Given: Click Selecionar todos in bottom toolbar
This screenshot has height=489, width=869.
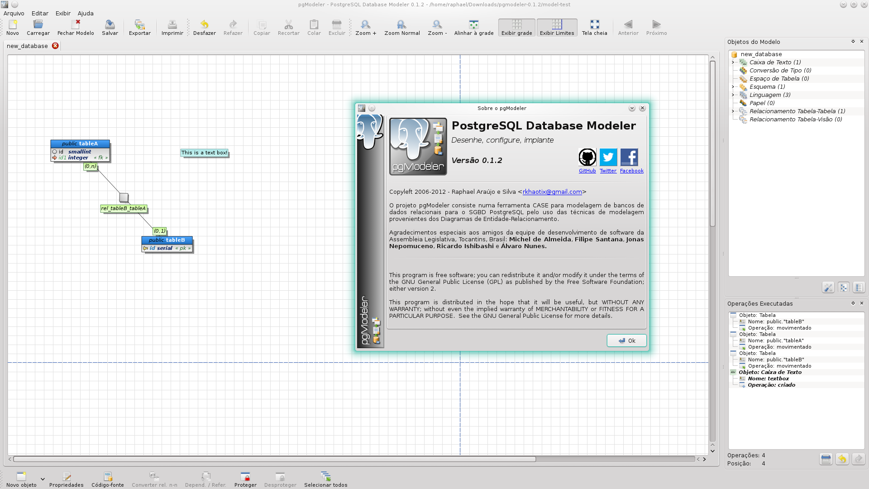Looking at the screenshot, I should [x=326, y=476].
